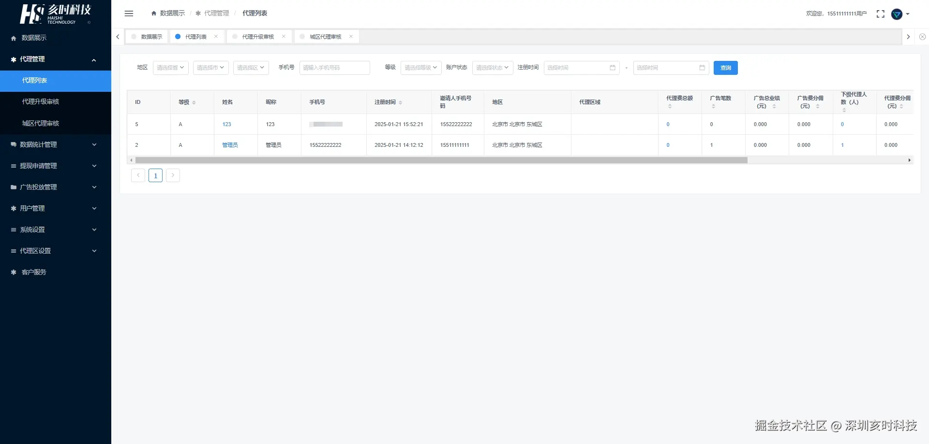Screen dimensions: 929x444
Task: Sort by 代理费总额 column arrows
Action: pyautogui.click(x=670, y=106)
